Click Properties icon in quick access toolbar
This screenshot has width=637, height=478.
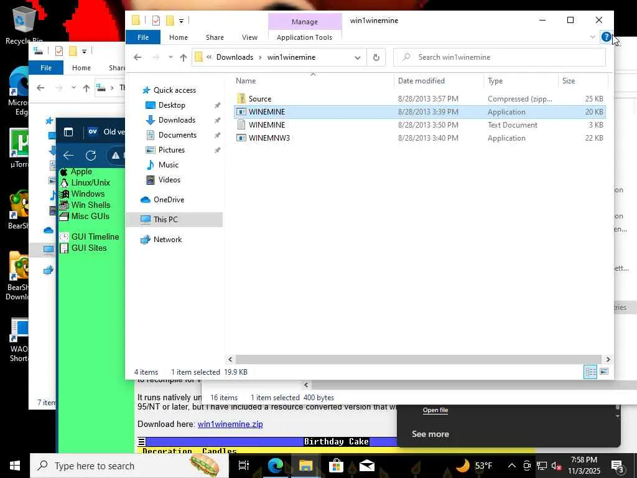point(156,21)
